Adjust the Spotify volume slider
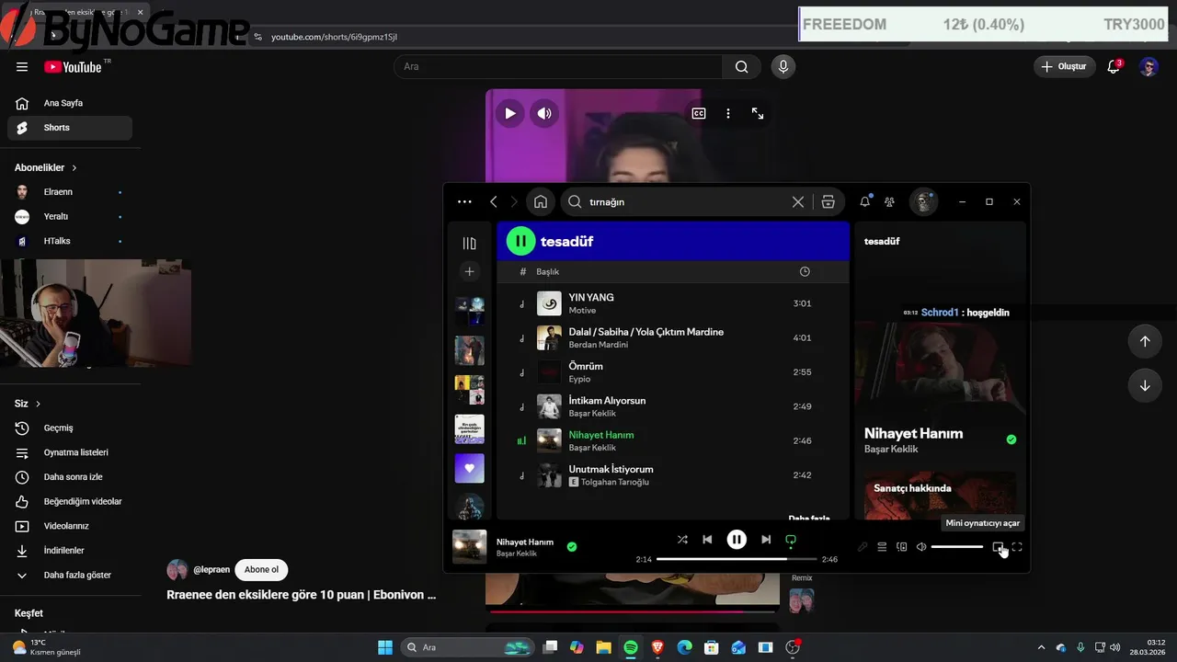The image size is (1177, 662). (x=957, y=547)
